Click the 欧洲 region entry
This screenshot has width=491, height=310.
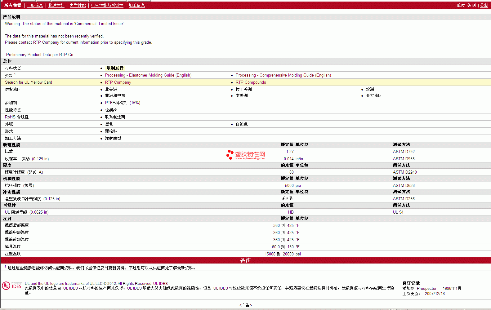pyautogui.click(x=370, y=90)
